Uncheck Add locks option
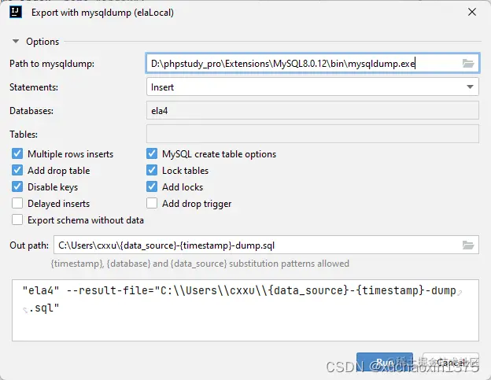This screenshot has height=380, width=491. [152, 187]
